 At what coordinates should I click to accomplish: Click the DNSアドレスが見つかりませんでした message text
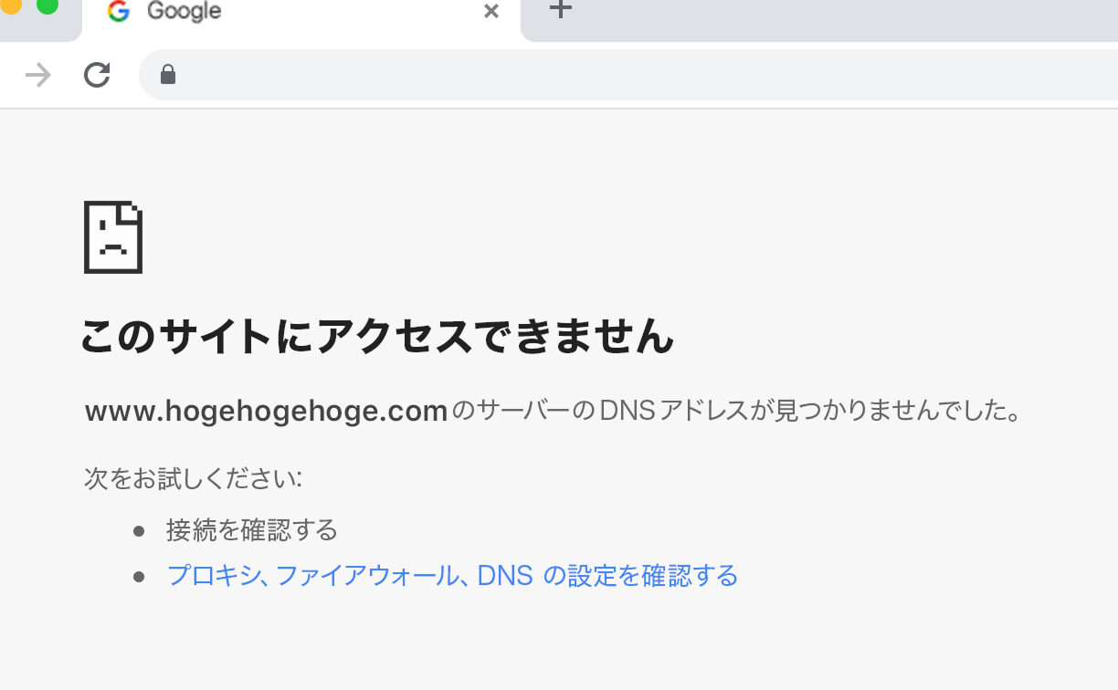736,412
